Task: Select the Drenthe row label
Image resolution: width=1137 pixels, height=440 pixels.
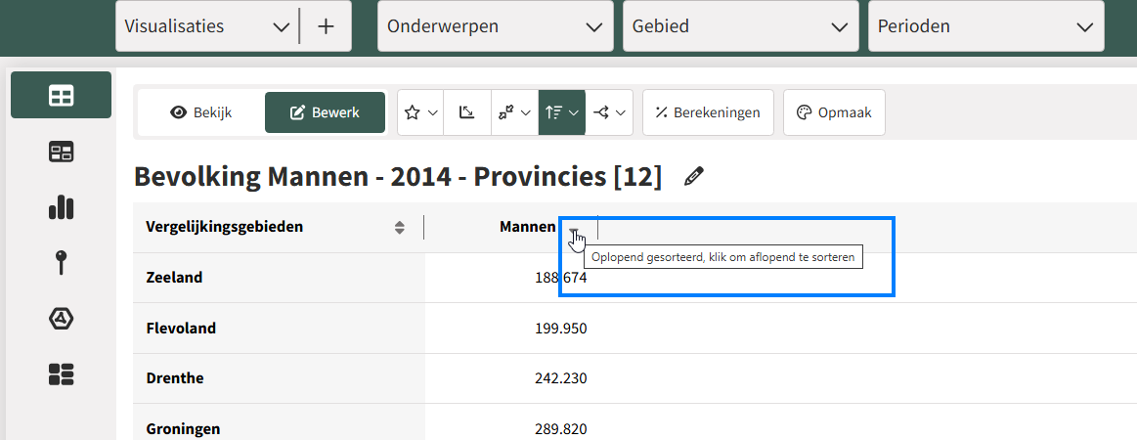Action: 175,378
